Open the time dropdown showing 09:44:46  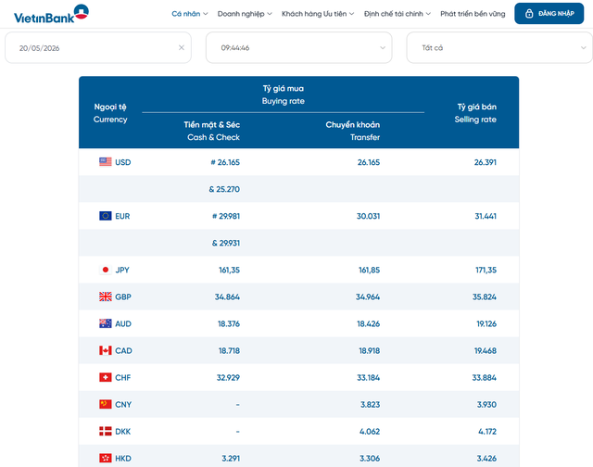click(298, 47)
